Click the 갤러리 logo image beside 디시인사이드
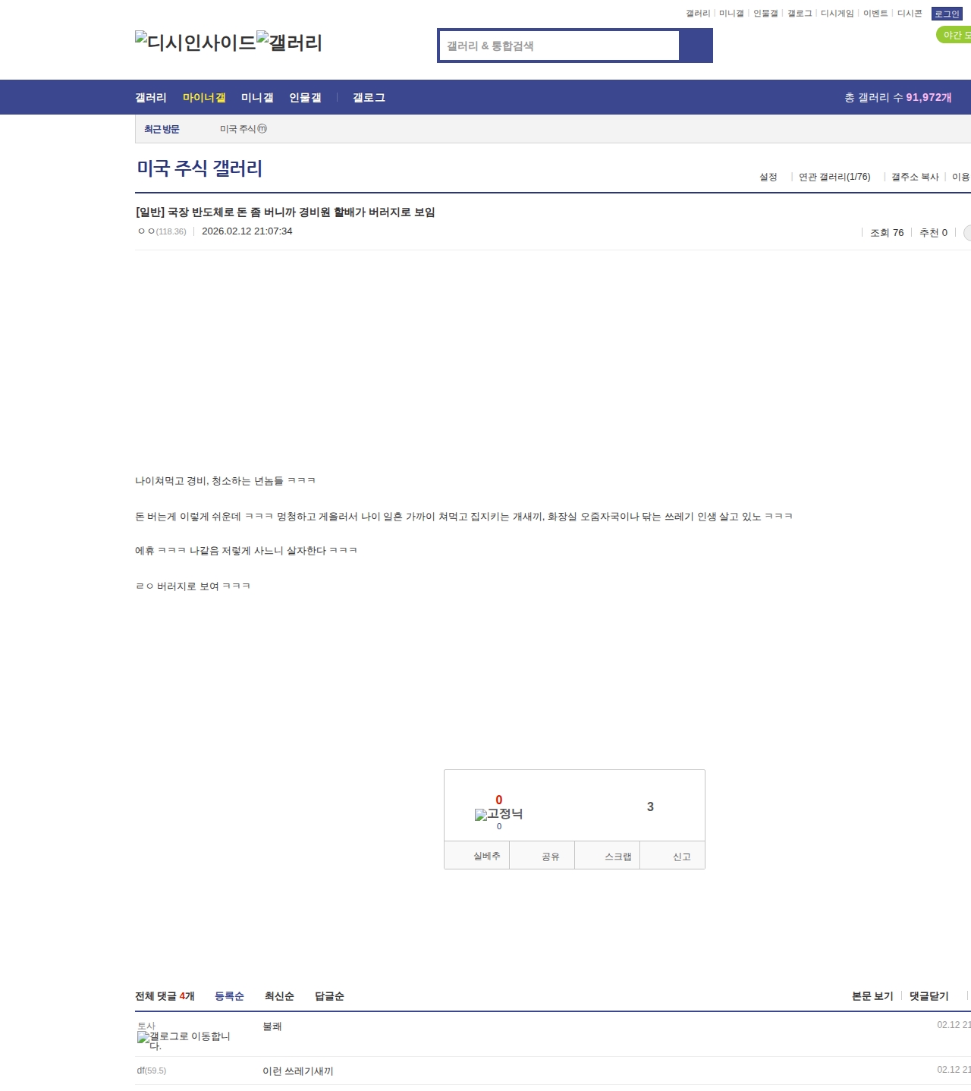Screen dimensions: 971x1091 pos(290,42)
